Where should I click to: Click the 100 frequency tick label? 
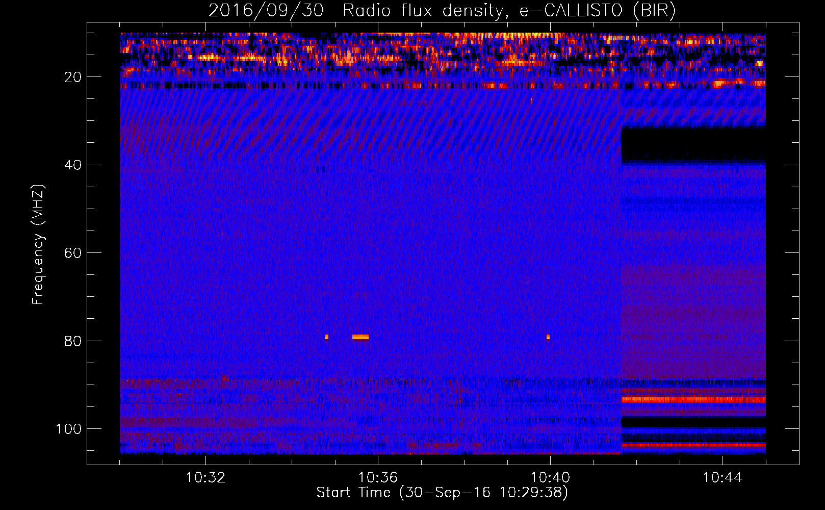(x=69, y=429)
